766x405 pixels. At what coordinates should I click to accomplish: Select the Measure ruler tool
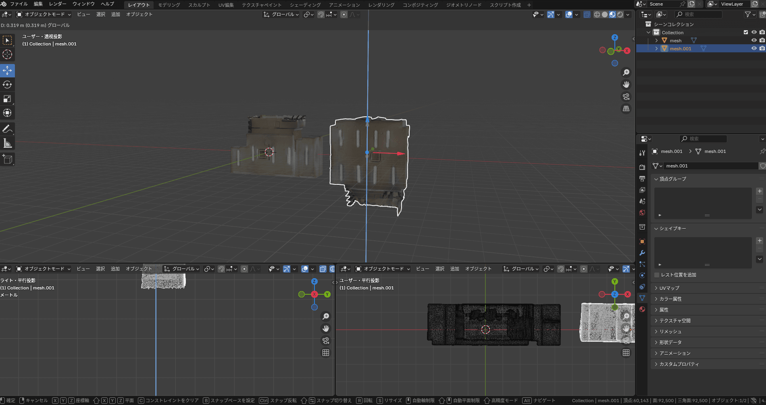[7, 143]
